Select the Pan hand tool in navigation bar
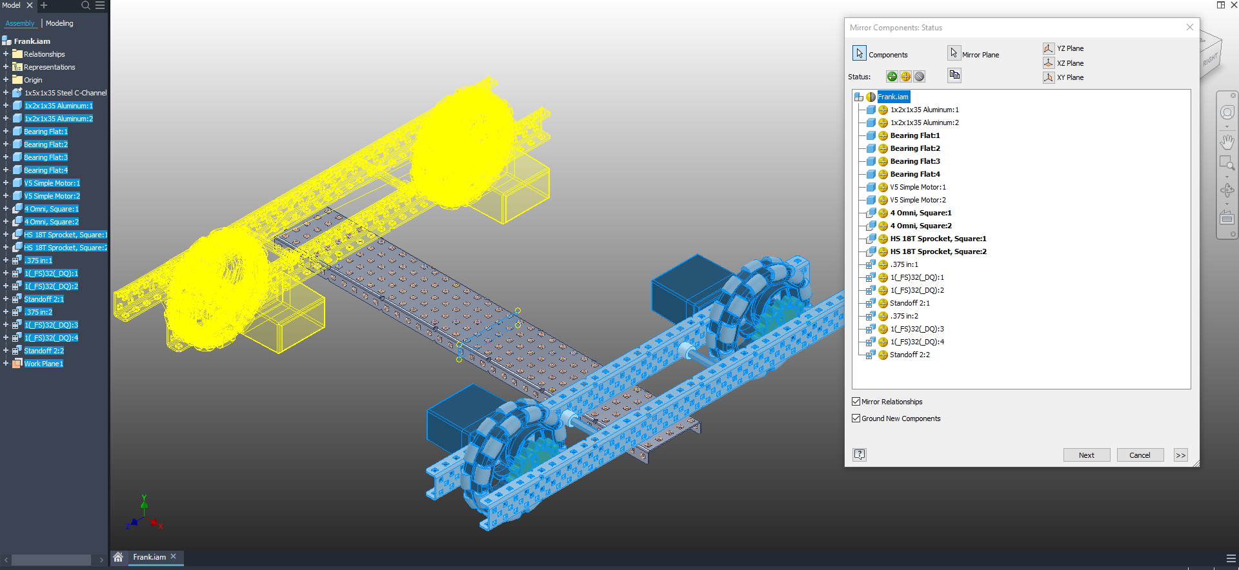The image size is (1239, 570). pyautogui.click(x=1227, y=141)
